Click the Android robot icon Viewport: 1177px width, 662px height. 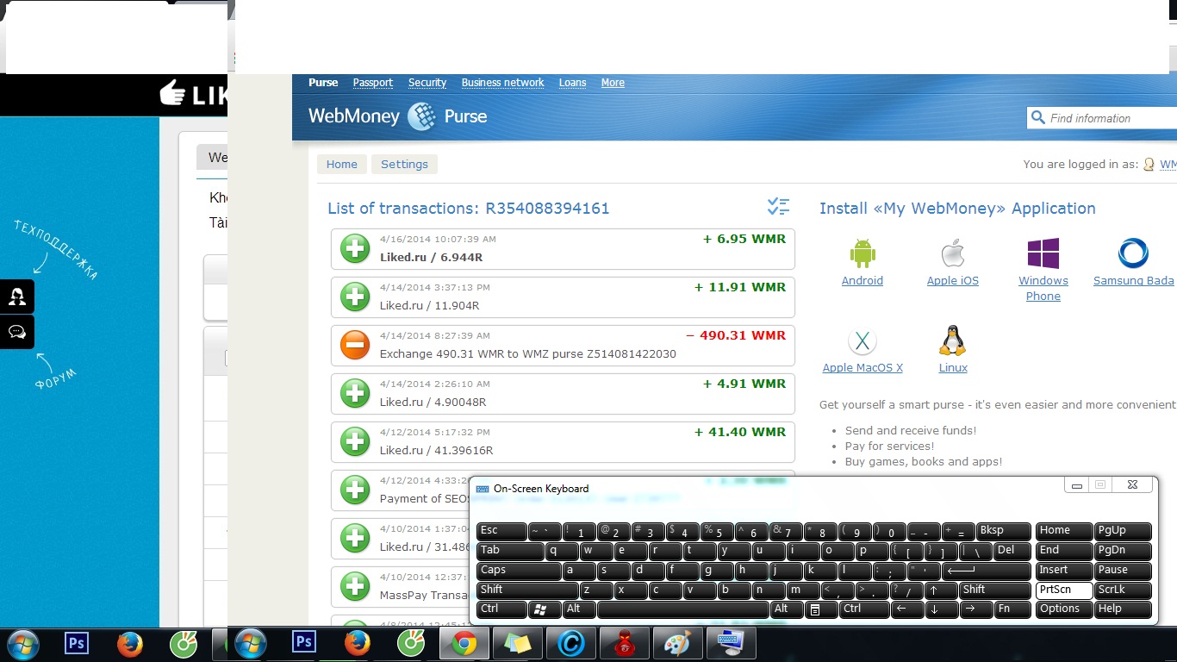863,253
